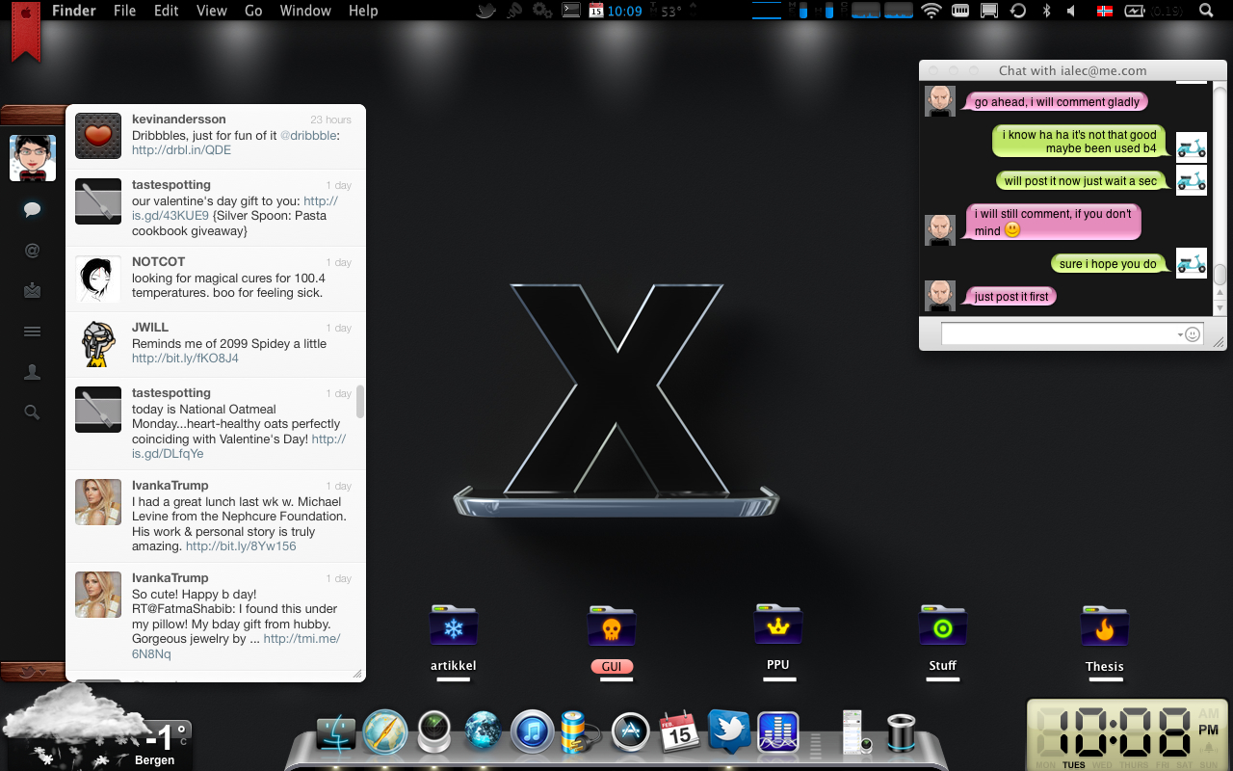Click the NOTCOT avatar in the timeline
The image size is (1233, 771).
[98, 279]
